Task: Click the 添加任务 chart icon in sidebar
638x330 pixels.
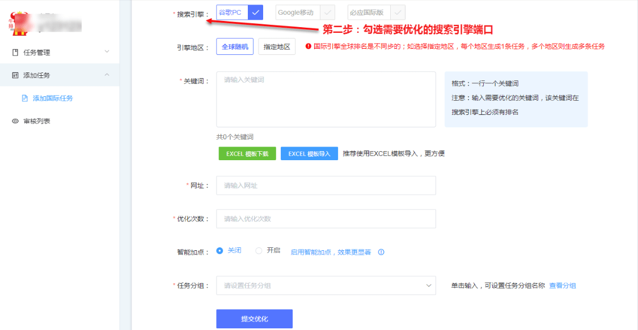Action: coord(15,75)
